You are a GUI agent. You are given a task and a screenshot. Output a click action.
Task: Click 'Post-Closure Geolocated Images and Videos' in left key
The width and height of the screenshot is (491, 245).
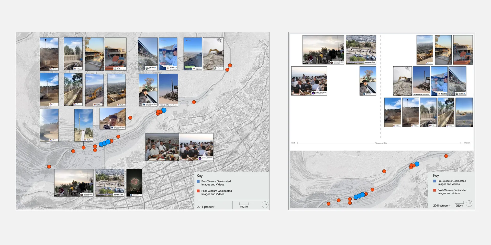[x=217, y=192]
